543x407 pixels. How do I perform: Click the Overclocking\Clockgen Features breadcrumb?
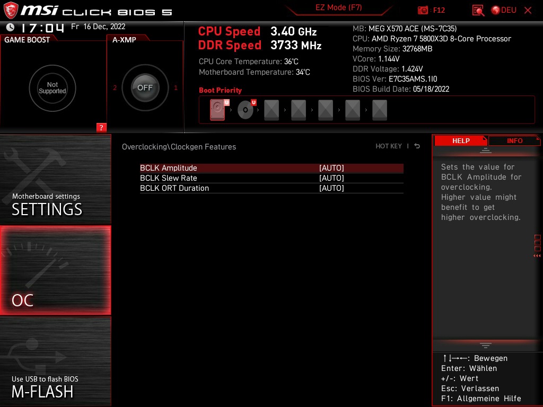pos(179,147)
